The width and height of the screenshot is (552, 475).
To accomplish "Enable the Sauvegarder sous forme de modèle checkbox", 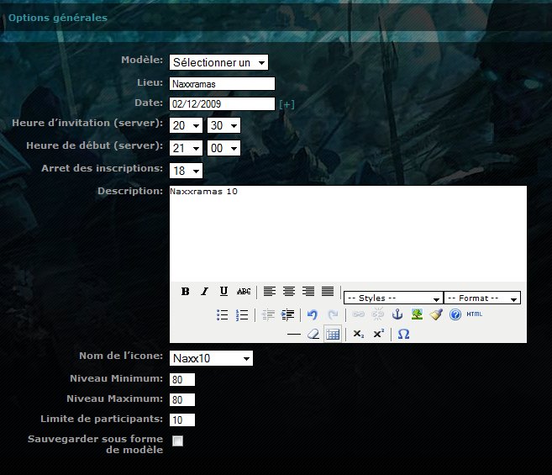I will [x=177, y=441].
